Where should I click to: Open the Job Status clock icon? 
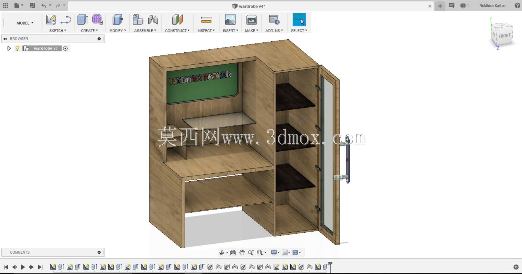(x=463, y=5)
